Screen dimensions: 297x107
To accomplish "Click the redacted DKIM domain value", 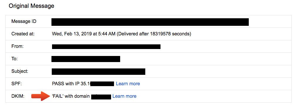I will (x=101, y=97).
